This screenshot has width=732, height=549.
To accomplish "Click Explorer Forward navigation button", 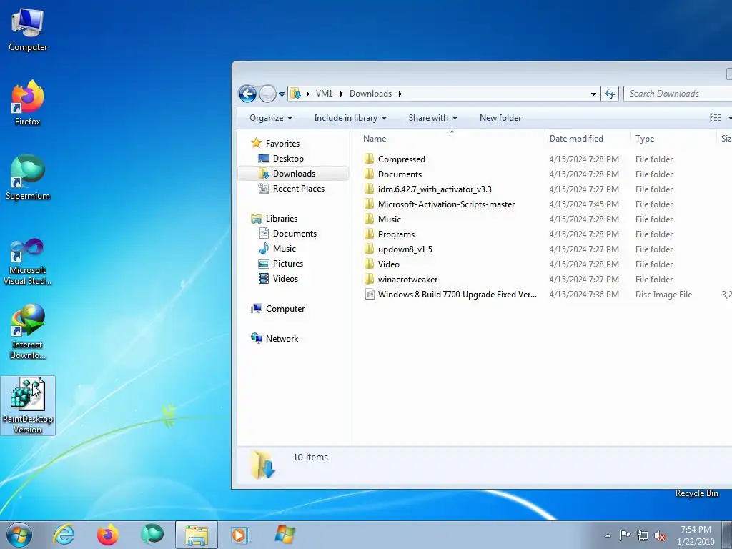I will [267, 94].
